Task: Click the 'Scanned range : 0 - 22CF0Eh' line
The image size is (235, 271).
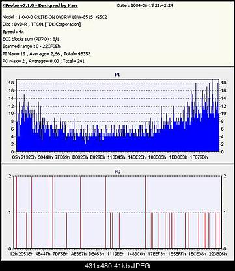Action: [31, 47]
